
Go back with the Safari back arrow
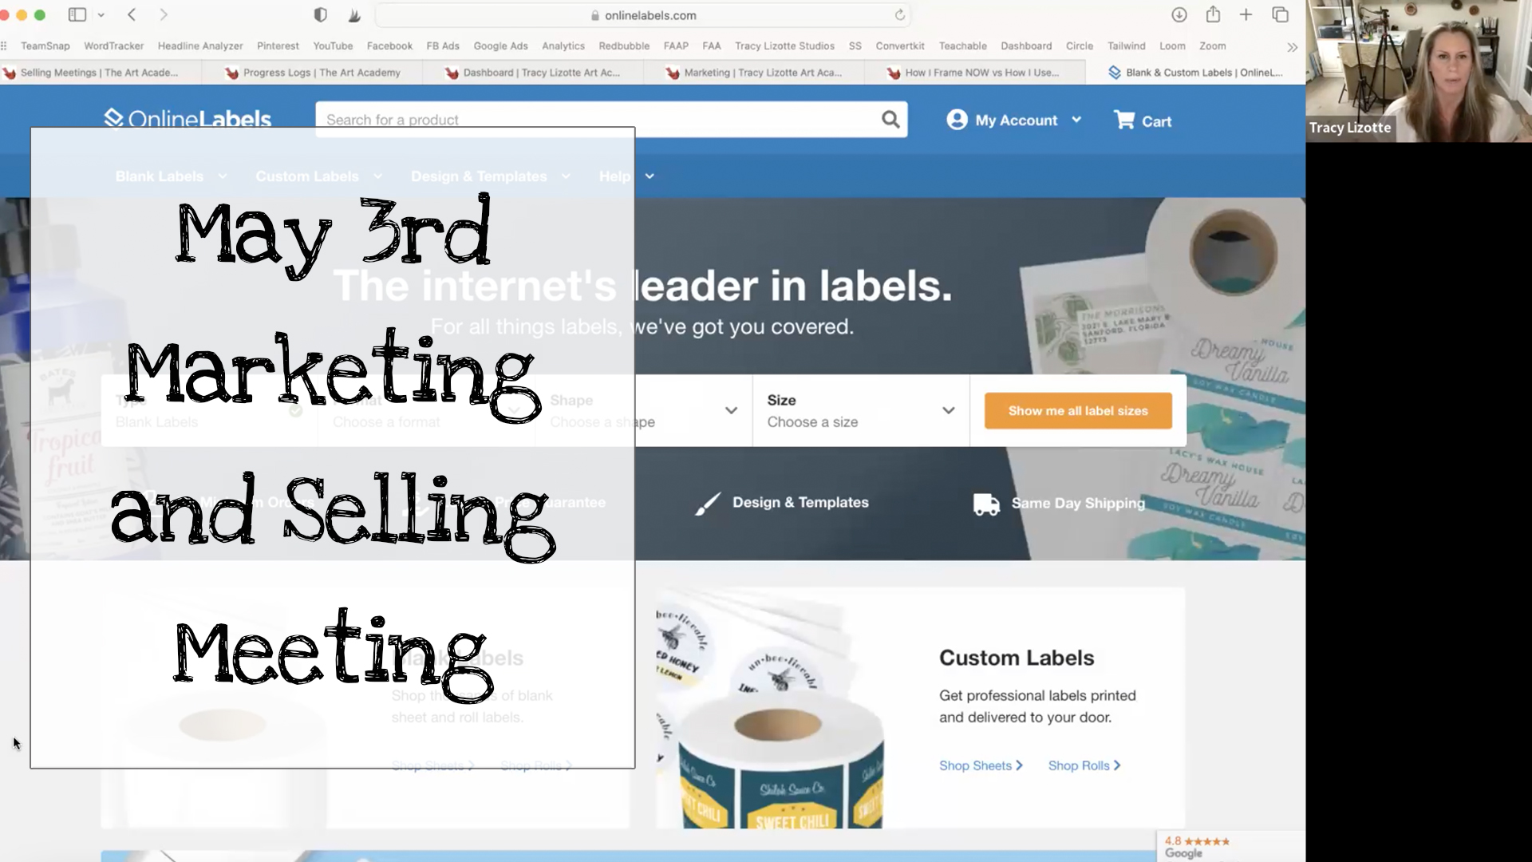coord(132,14)
